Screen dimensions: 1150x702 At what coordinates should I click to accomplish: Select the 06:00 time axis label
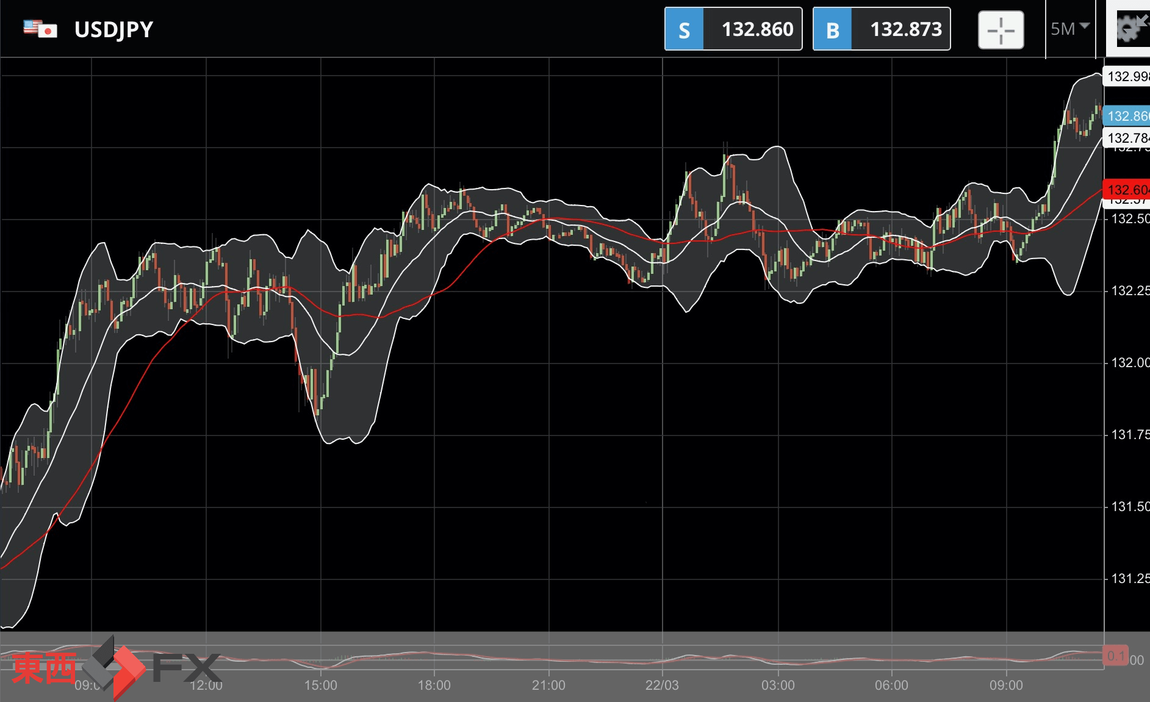click(891, 686)
